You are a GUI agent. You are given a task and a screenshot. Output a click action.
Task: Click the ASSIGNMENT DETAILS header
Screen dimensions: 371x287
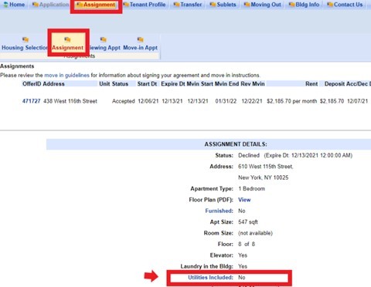(x=236, y=144)
